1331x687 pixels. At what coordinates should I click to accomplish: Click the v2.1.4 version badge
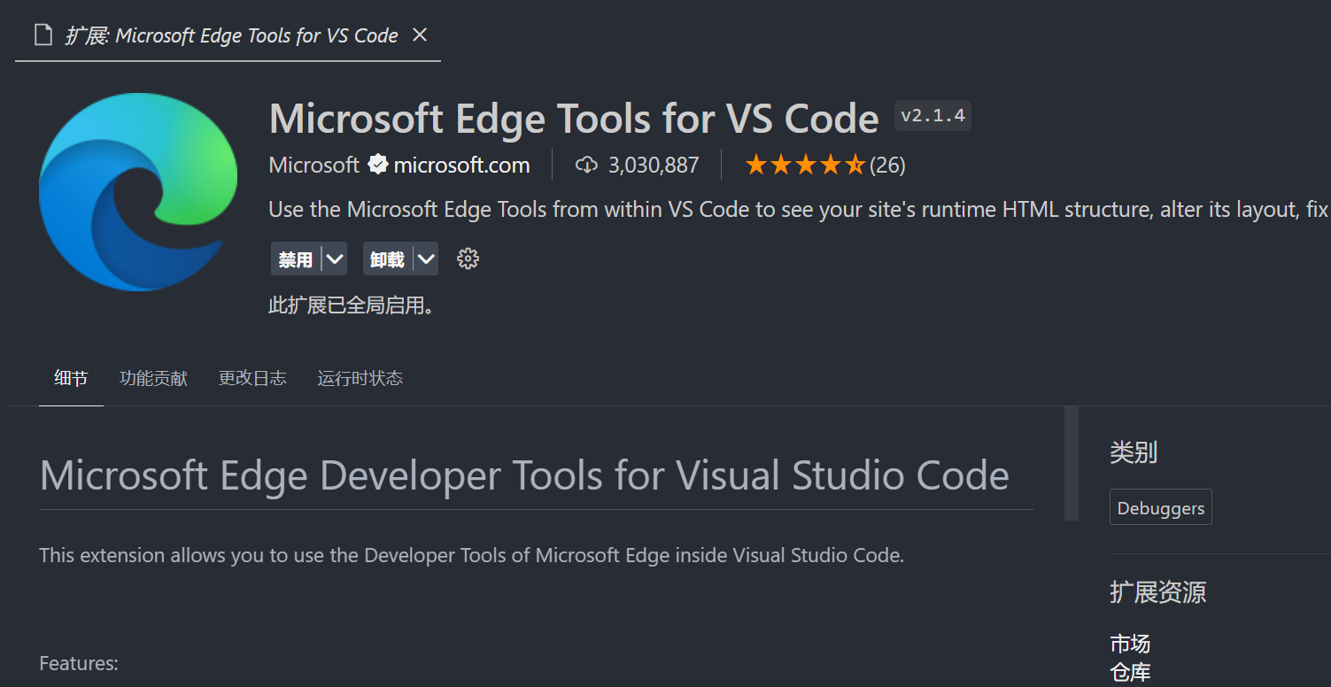tap(932, 116)
